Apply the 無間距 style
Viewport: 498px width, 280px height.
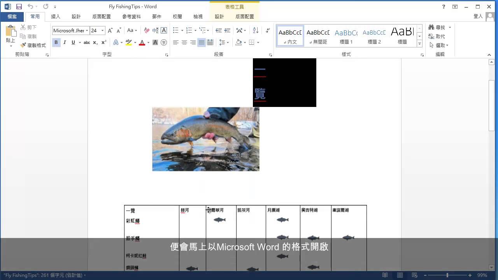318,36
